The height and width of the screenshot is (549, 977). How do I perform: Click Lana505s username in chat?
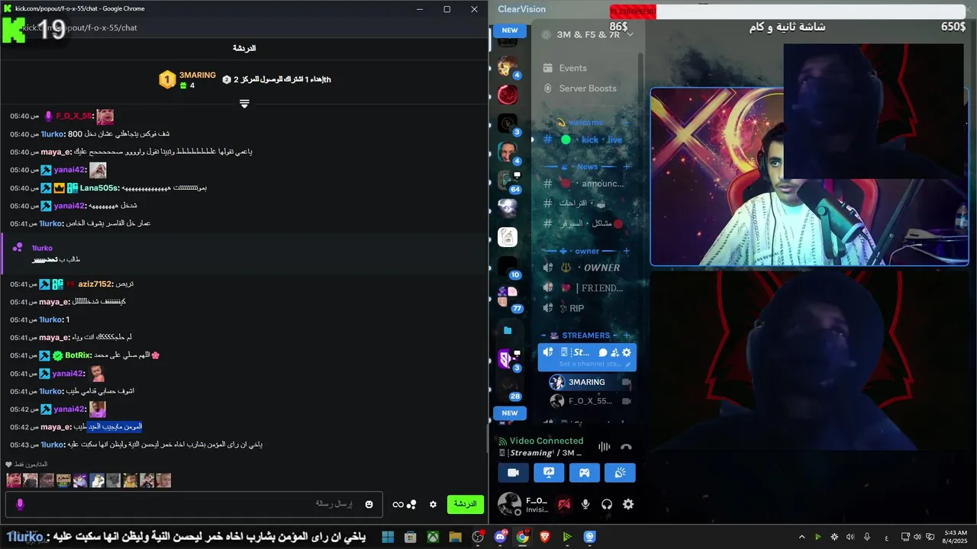99,188
